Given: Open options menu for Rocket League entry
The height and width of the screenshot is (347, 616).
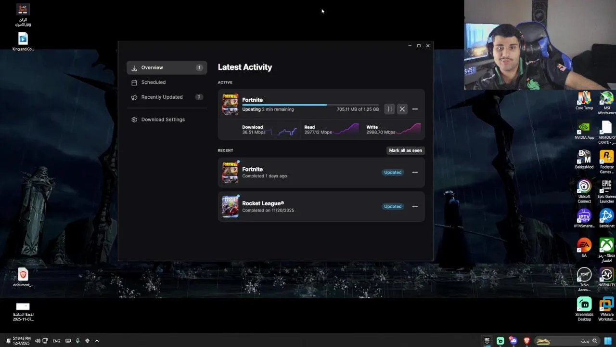Looking at the screenshot, I should click(415, 207).
